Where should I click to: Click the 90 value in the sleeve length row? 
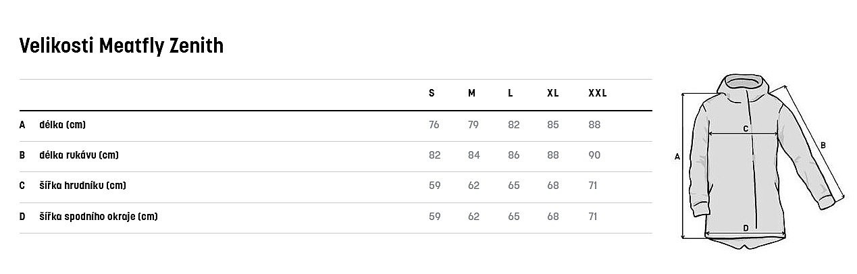[594, 155]
